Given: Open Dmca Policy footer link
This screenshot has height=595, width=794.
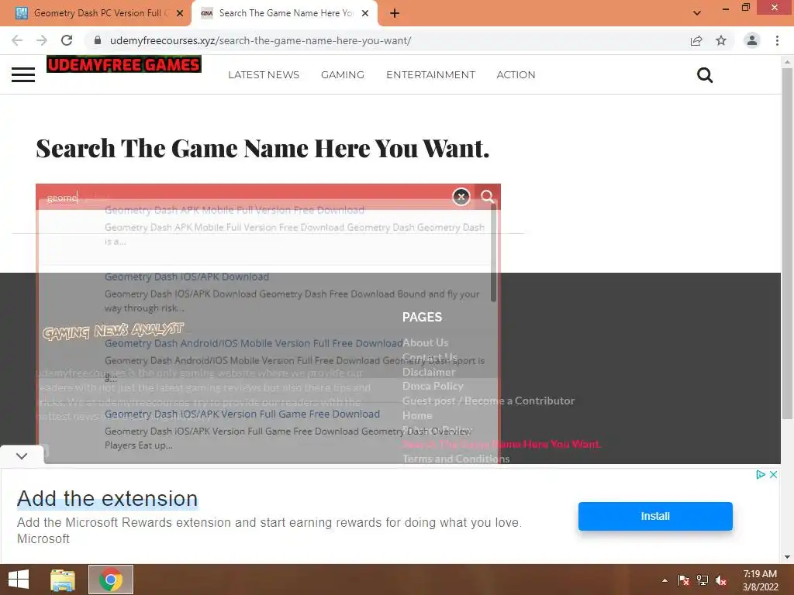Looking at the screenshot, I should 433,386.
